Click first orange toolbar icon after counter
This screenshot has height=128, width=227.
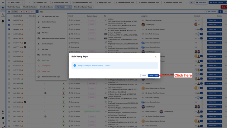click(21, 11)
